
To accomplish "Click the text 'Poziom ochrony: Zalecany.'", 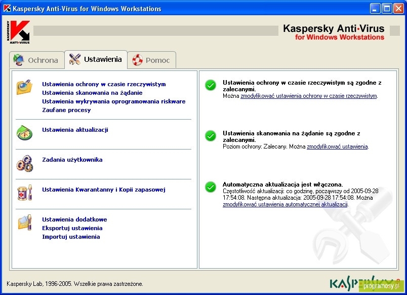I will tap(255, 146).
